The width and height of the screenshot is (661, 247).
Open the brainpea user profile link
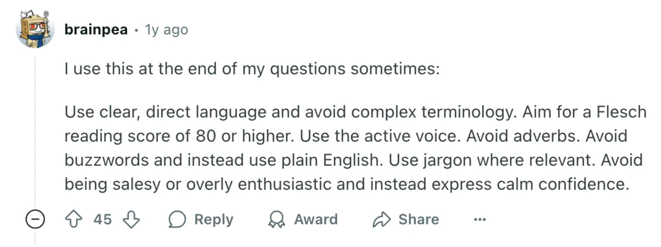point(96,30)
